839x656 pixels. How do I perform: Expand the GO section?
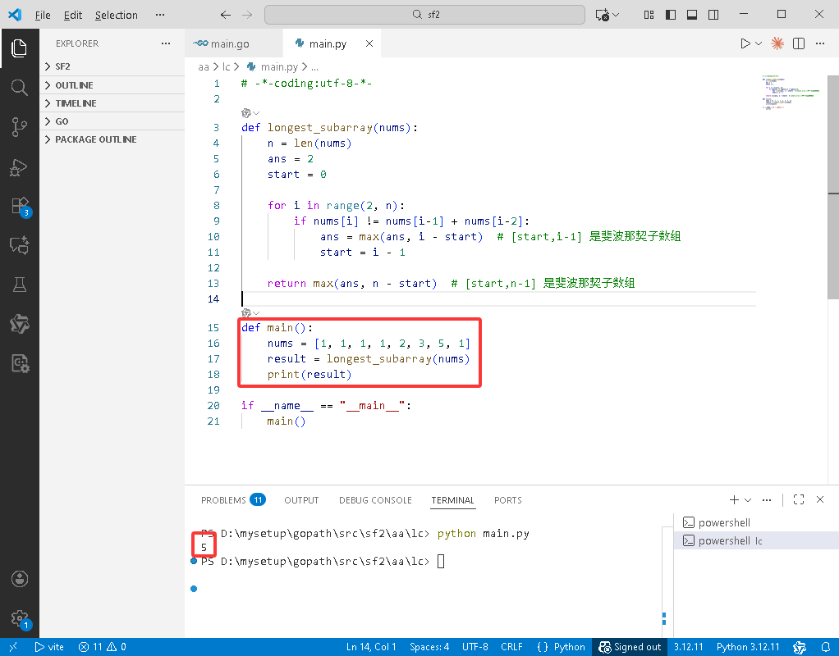click(112, 121)
